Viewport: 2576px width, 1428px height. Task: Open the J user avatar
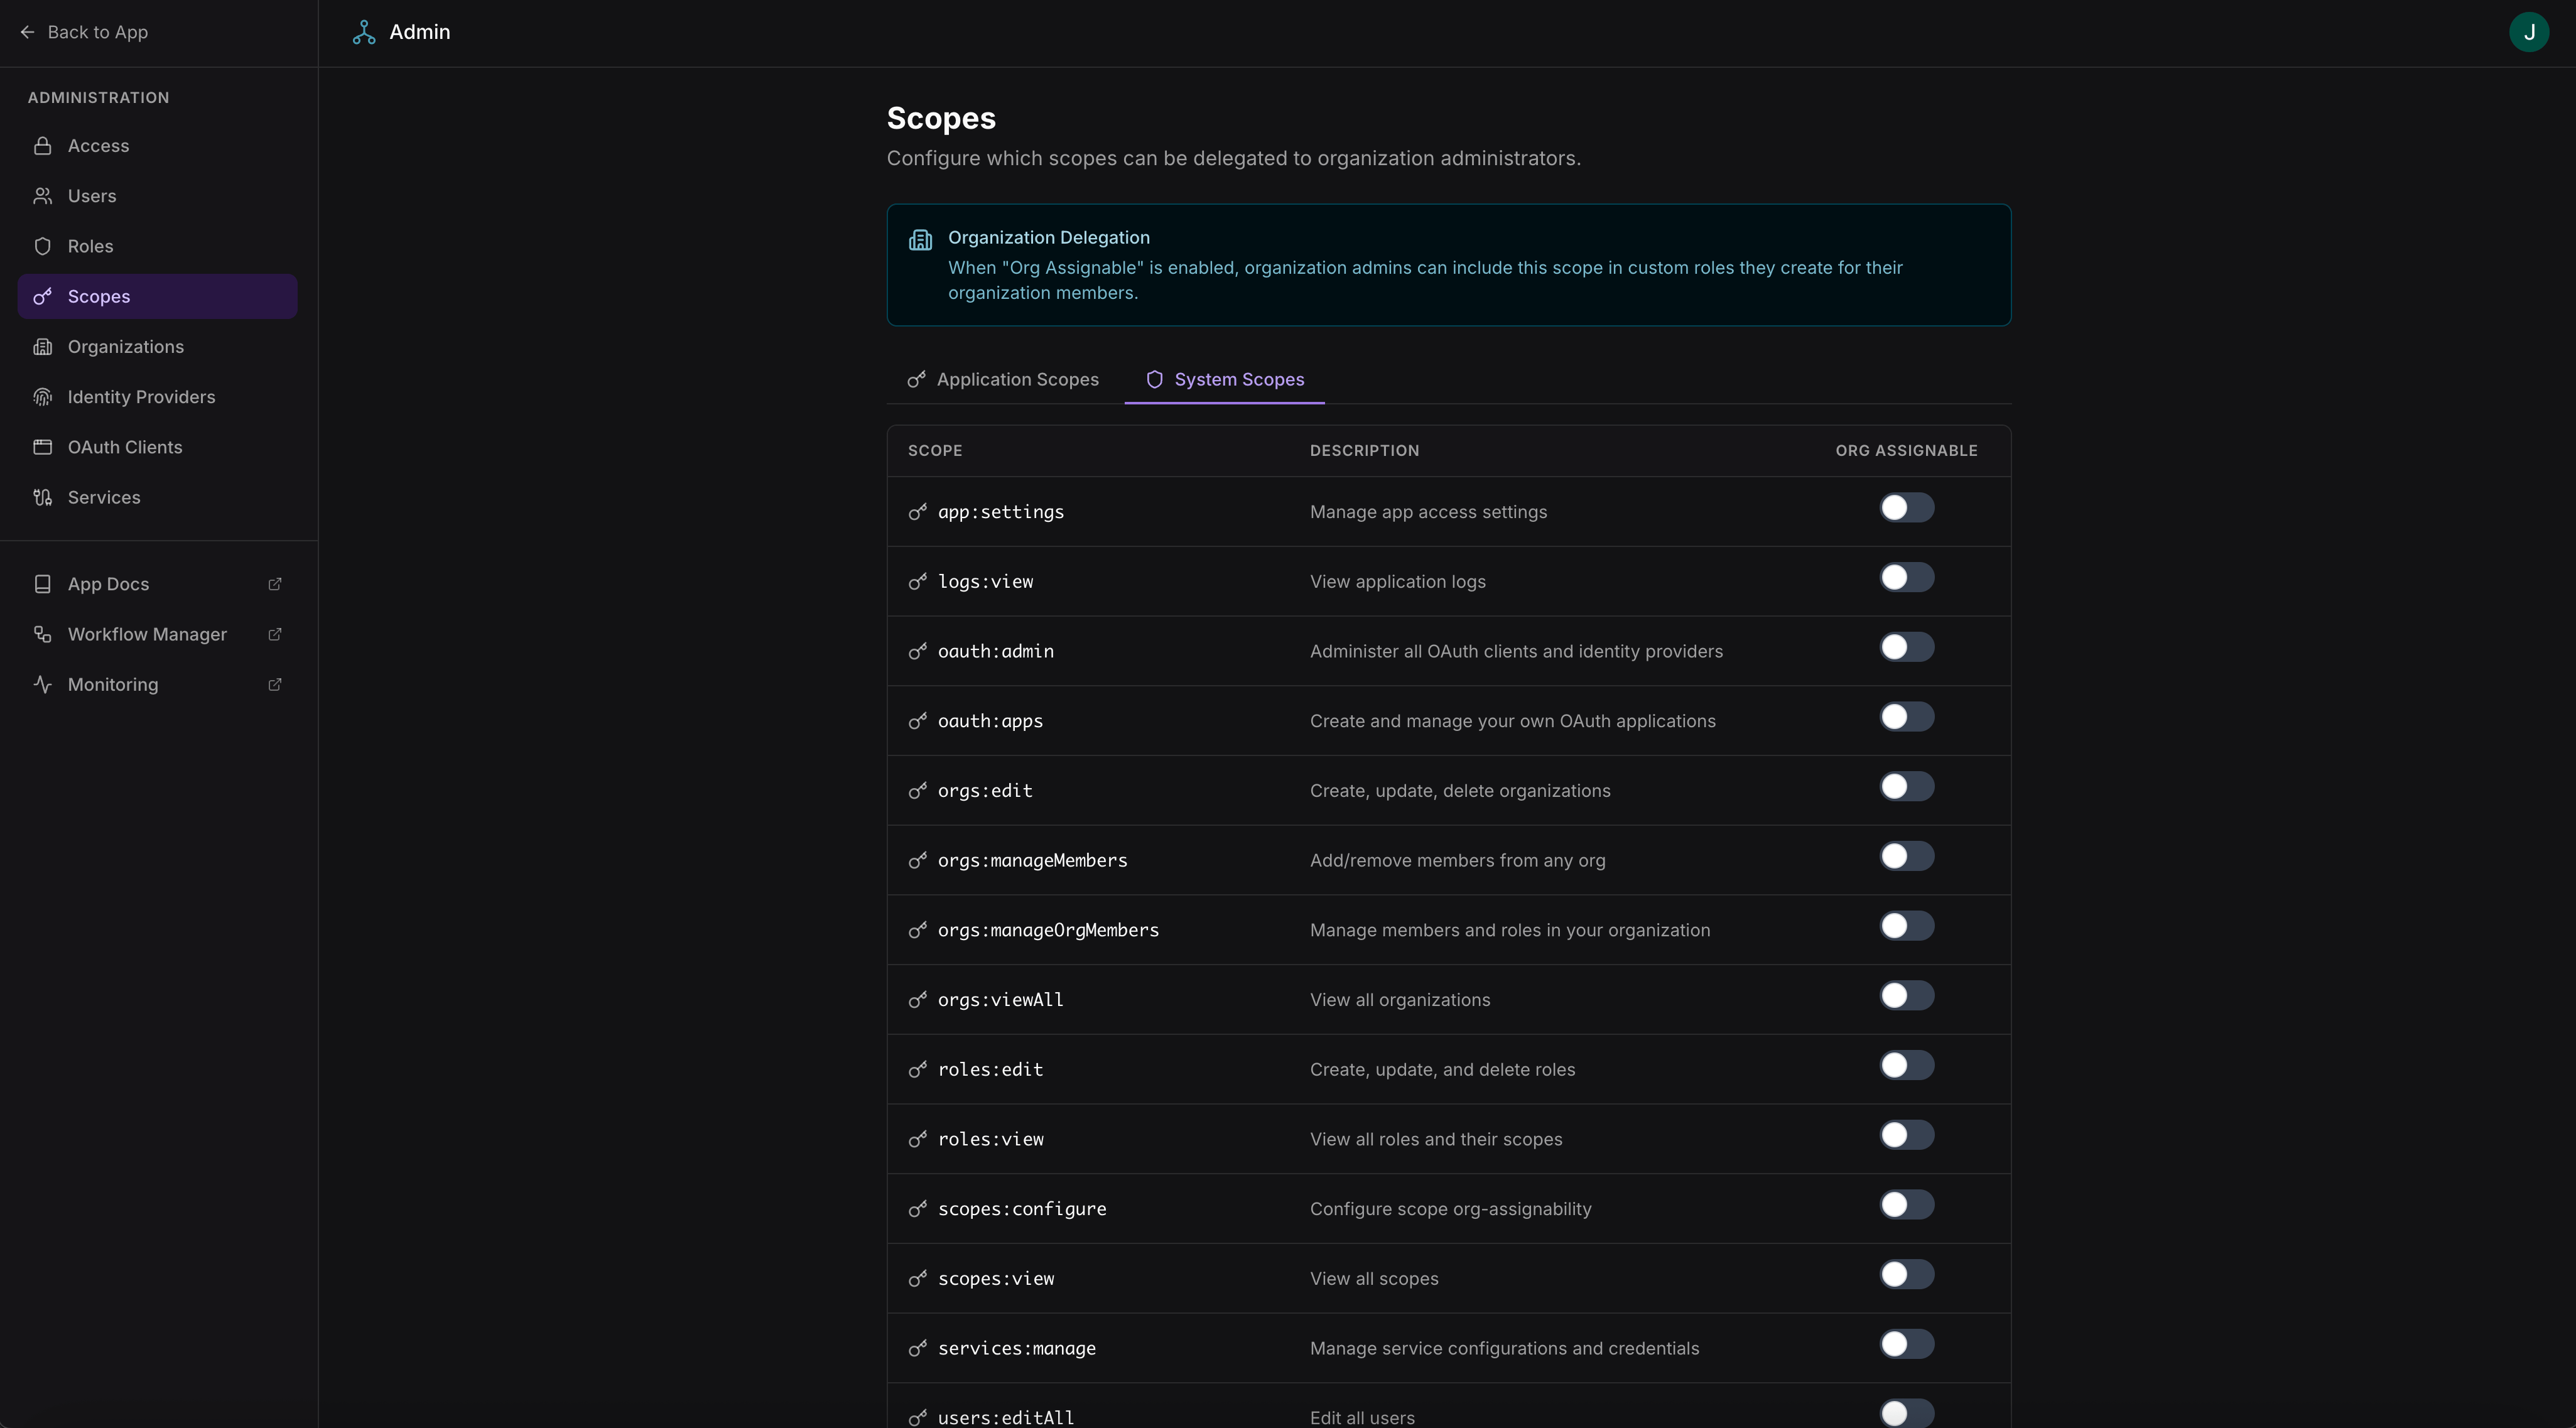click(x=2529, y=32)
